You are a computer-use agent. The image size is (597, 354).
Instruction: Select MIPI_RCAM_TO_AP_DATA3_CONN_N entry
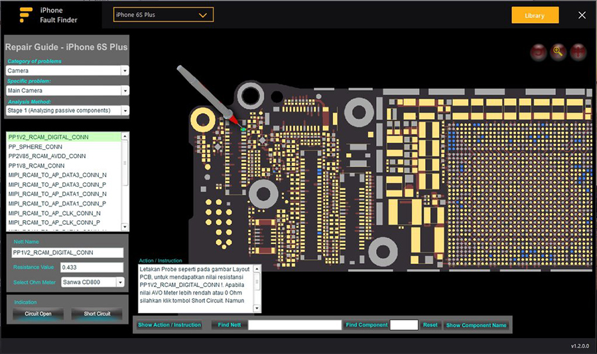click(64, 175)
